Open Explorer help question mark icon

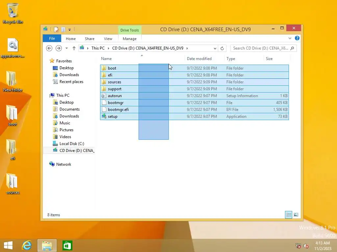click(297, 38)
